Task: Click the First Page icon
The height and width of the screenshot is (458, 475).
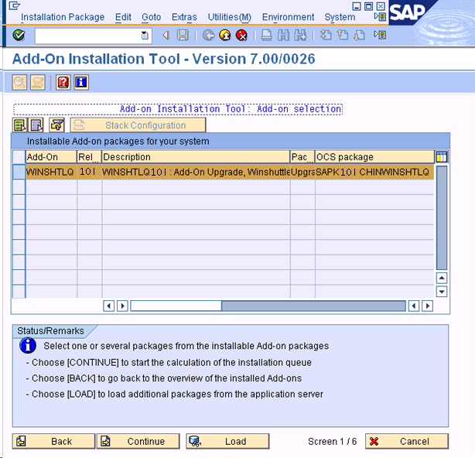Action: click(326, 36)
